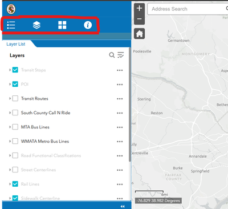Click the layer list vertical scrollbar
This screenshot has width=228, height=209.
point(130,104)
